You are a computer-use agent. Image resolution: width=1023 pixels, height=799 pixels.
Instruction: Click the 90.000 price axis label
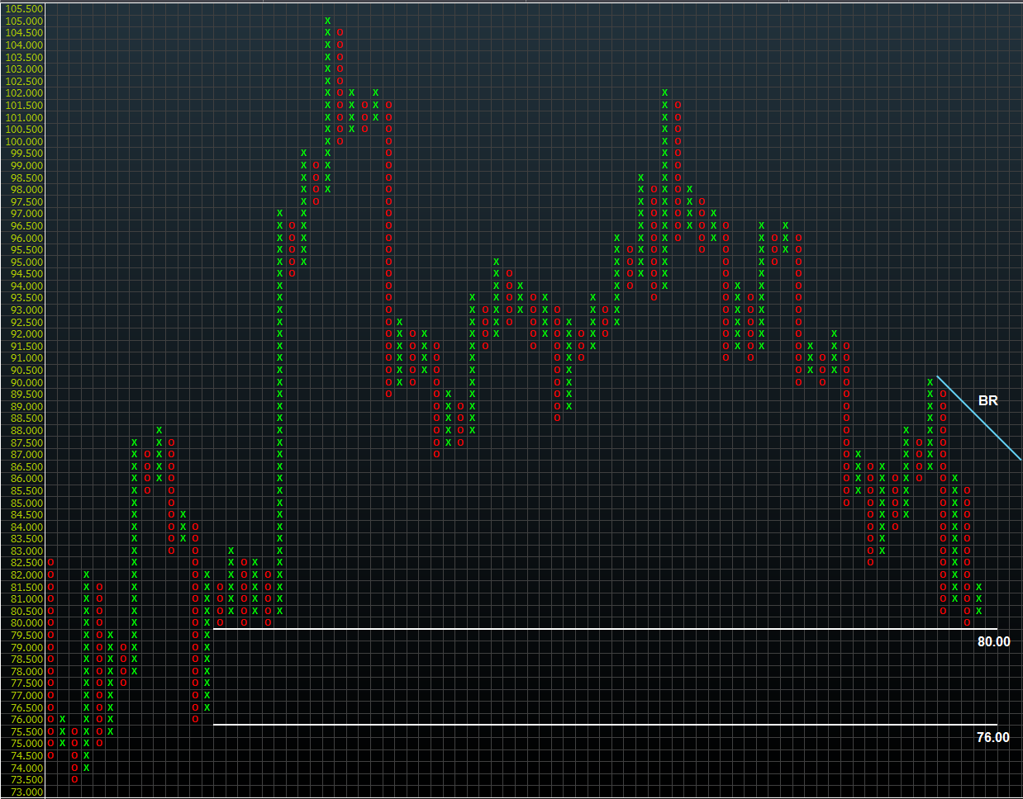click(24, 382)
